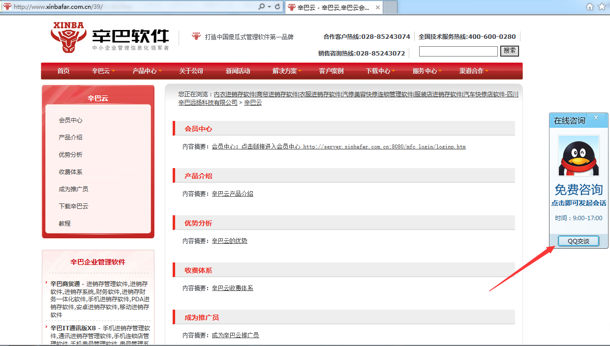Open the 辛巴云收费体系 link
Viewport: 610px width, 346px height.
click(x=233, y=288)
